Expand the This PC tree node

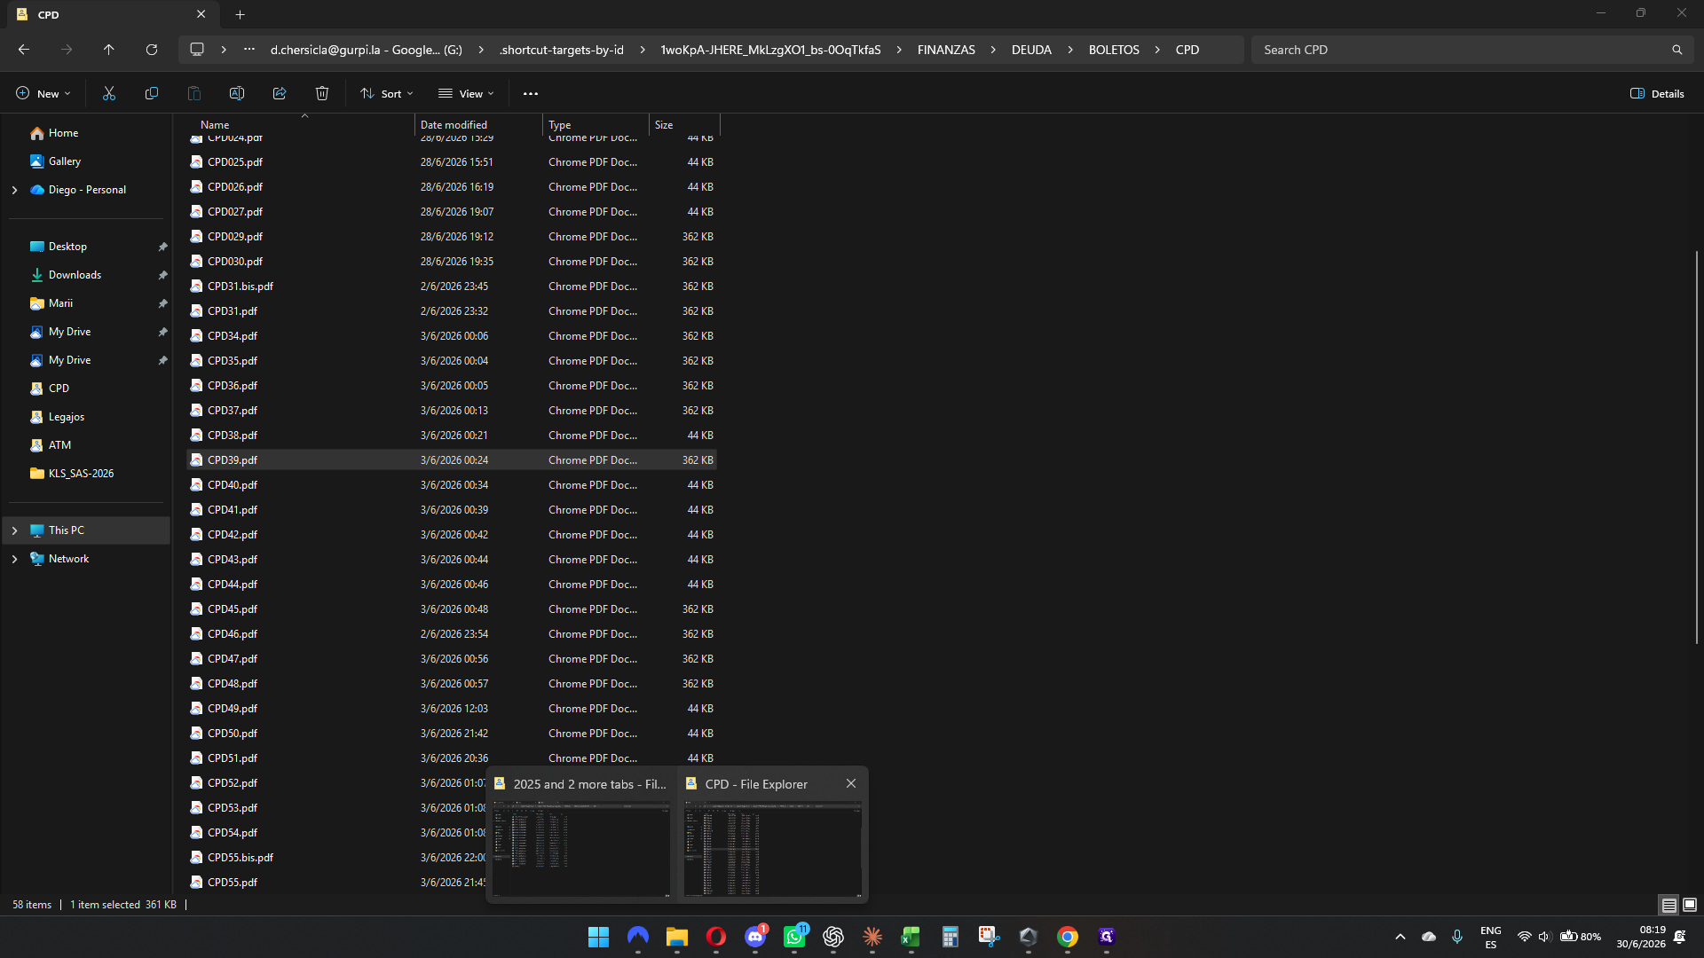(14, 530)
